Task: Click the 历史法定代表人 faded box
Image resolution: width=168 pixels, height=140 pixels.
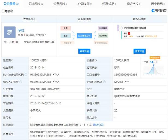Action: [x=101, y=43]
